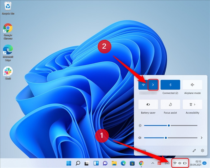The width and height of the screenshot is (210, 168).
Task: Open the notification count badge
Action: (x=204, y=163)
